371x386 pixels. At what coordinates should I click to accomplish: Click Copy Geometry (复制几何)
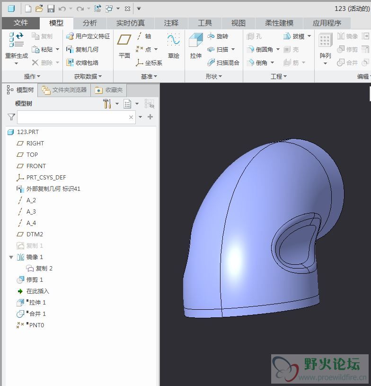point(82,49)
